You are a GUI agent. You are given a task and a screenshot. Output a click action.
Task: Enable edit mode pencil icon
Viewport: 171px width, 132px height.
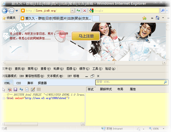(x=33, y=89)
